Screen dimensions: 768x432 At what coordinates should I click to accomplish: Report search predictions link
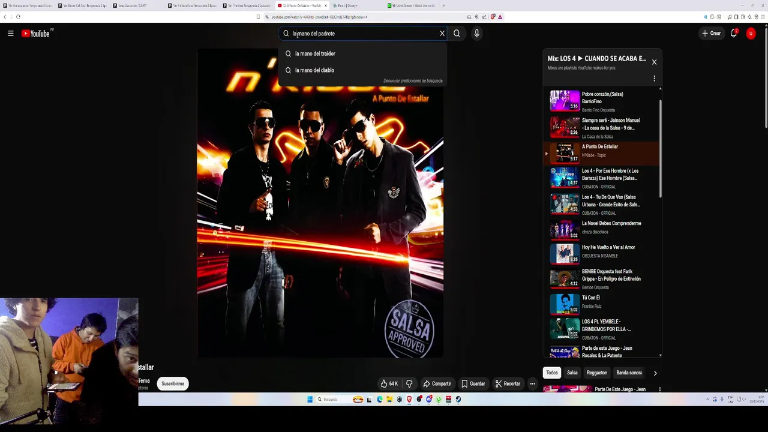[x=413, y=81]
